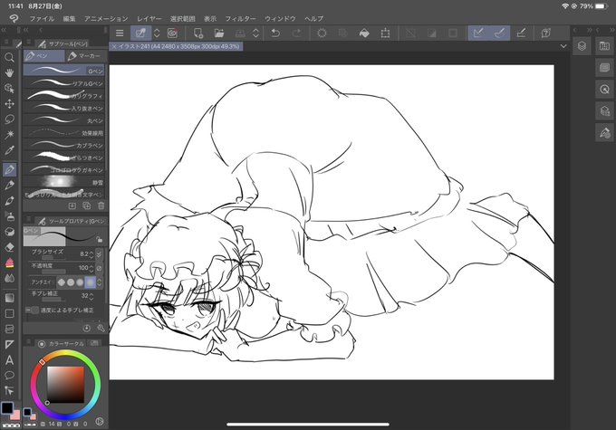Viewport: 616px width, 430px height.
Task: Collapse the left palette dock chevrons
Action: 4,30
